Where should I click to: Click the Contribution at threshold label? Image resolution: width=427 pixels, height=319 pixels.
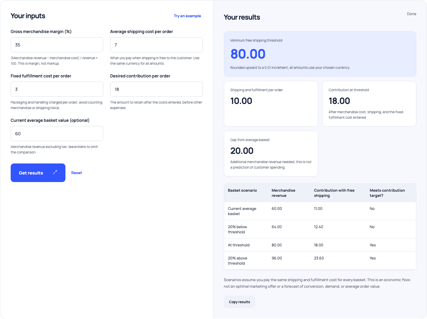click(x=348, y=90)
